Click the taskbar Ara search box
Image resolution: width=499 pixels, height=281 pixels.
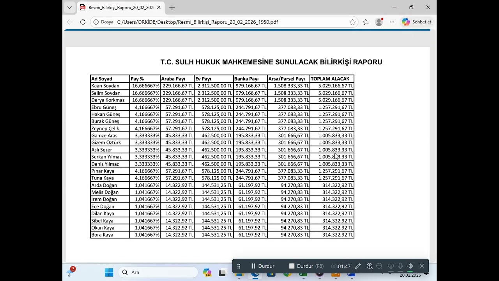tap(158, 272)
